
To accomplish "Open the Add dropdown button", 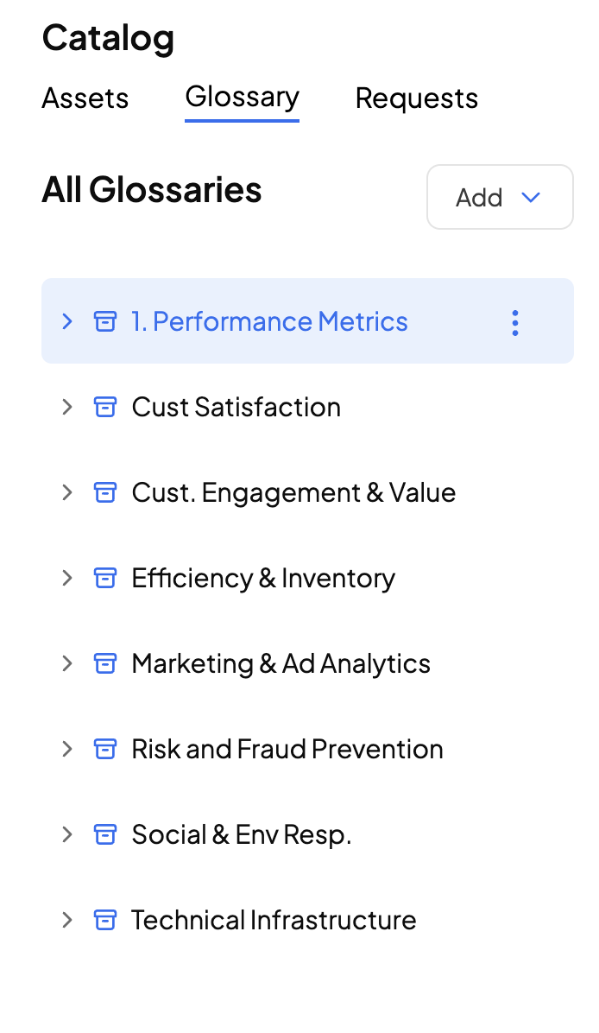I will coord(500,197).
